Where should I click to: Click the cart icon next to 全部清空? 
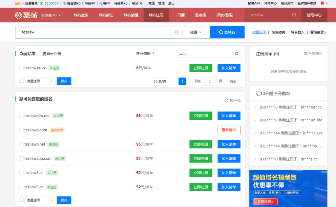click(x=306, y=54)
